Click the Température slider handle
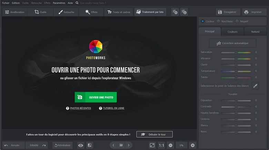 pyautogui.click(x=236, y=71)
